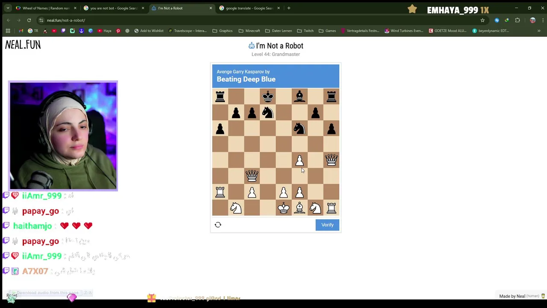Click 'Made by Neal' footer text
547x308 pixels.
click(512, 296)
